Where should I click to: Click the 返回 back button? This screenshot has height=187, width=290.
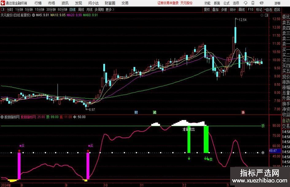[x=277, y=10]
